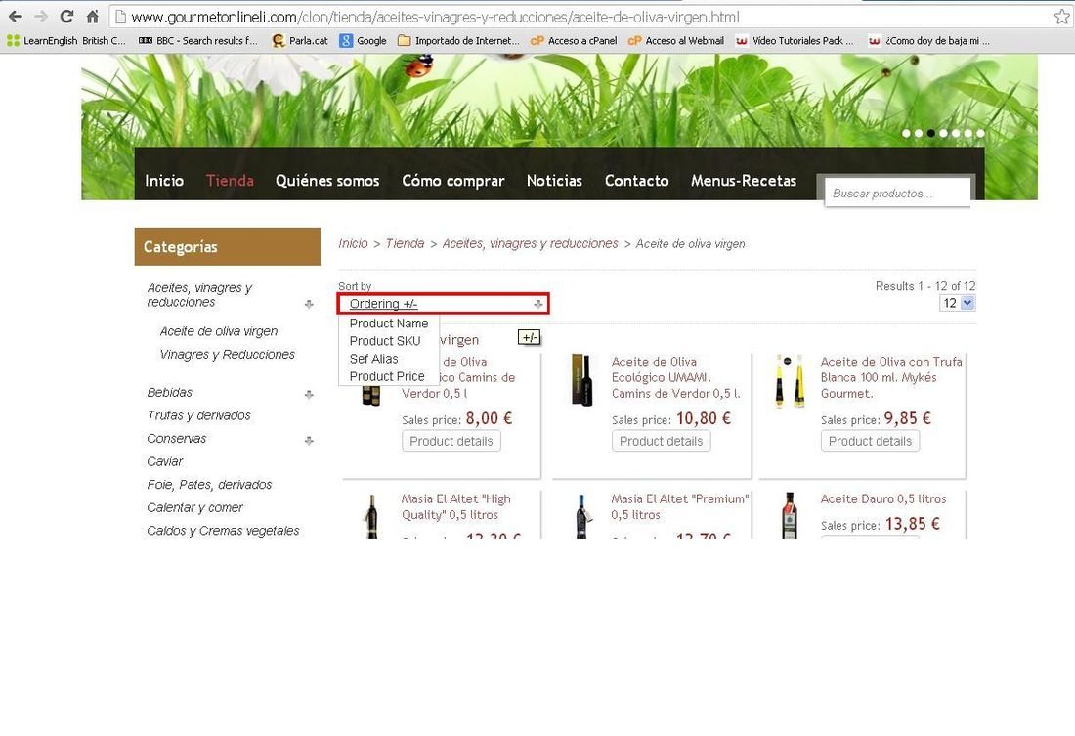Click Product details for Ecológico UMAMI oil

[x=661, y=441]
